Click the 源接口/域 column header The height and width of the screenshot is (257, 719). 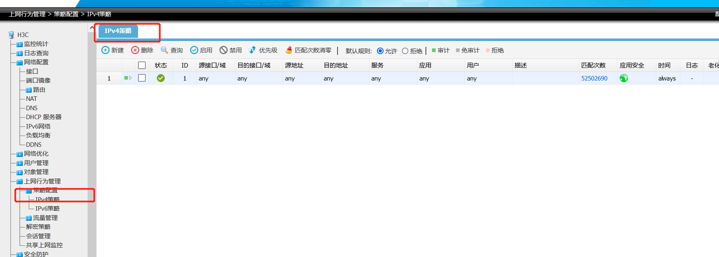(x=212, y=65)
